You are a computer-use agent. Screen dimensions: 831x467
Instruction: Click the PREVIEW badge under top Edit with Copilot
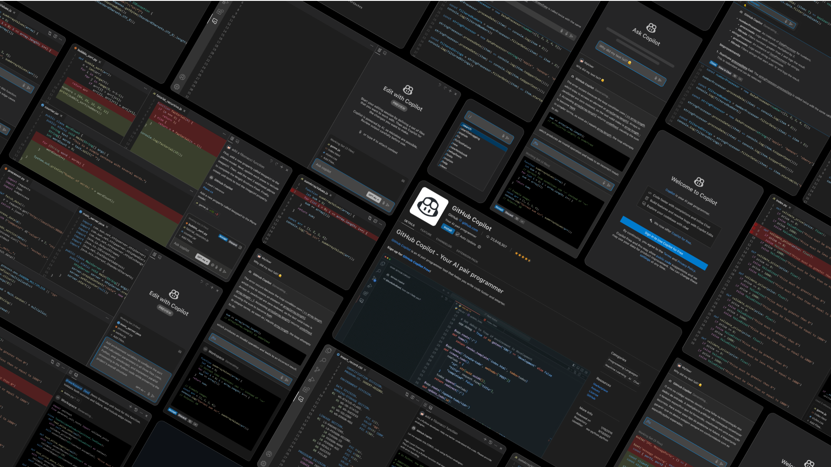pyautogui.click(x=399, y=105)
